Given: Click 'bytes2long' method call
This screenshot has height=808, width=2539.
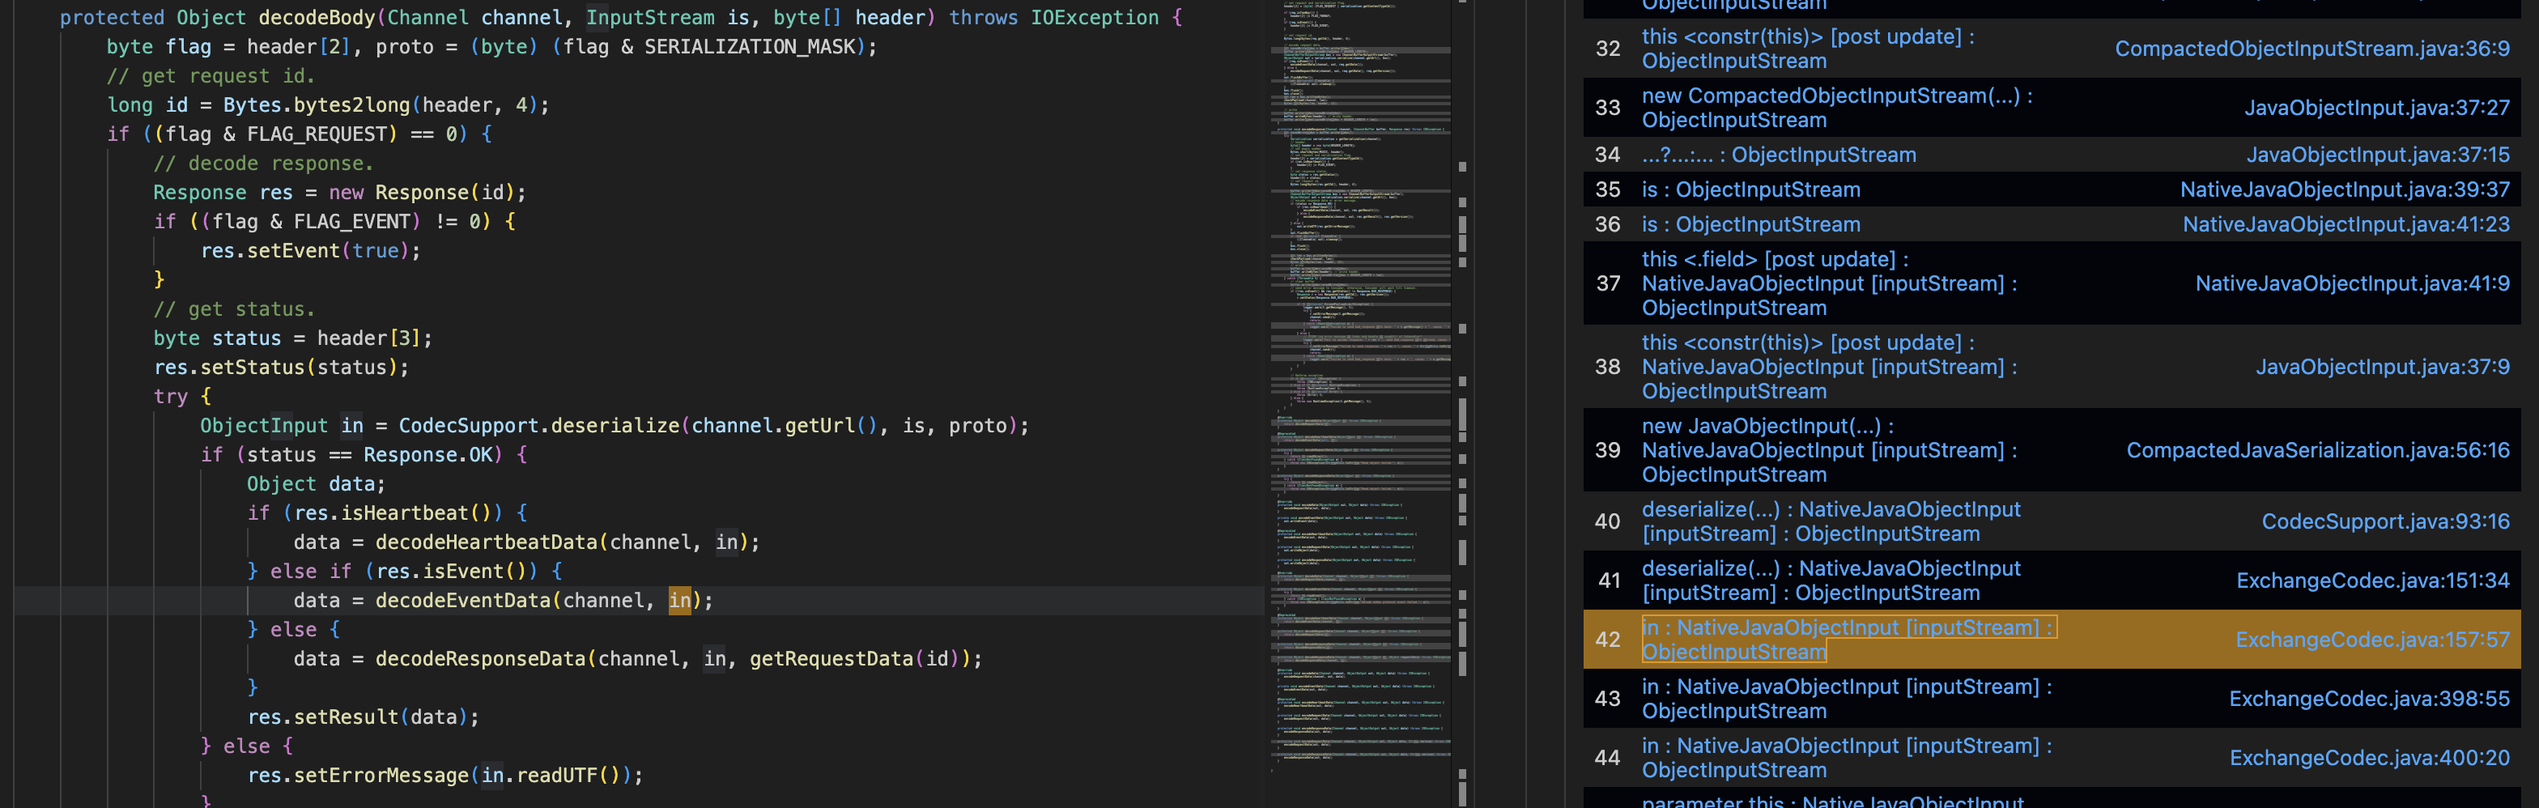Looking at the screenshot, I should (x=352, y=104).
